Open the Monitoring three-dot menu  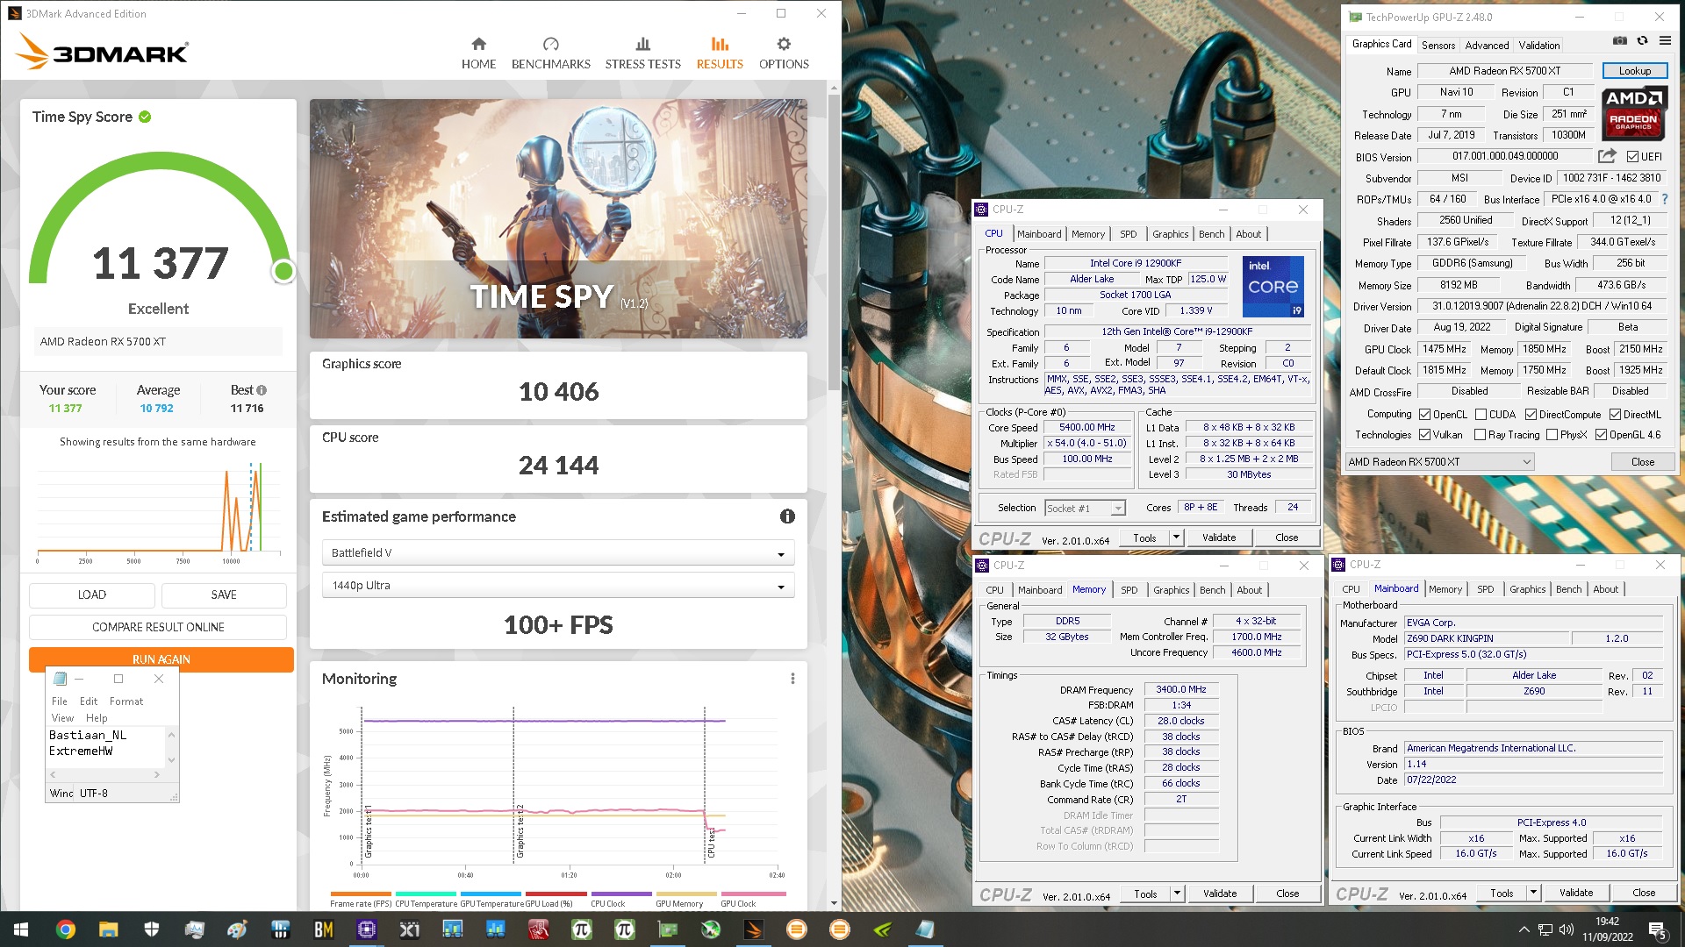(x=792, y=679)
